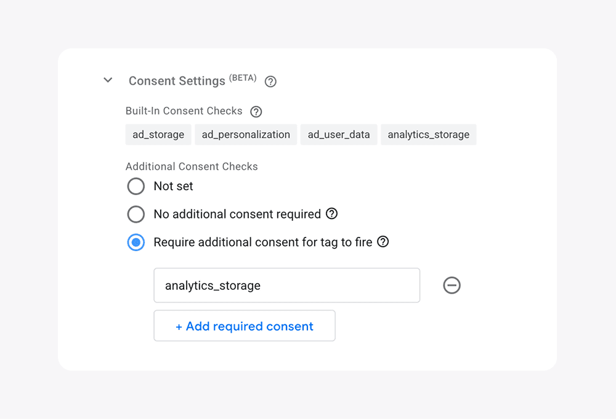Click the ad_personalization chip

245,134
